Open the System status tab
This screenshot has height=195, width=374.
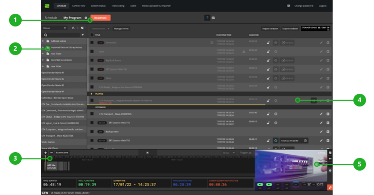tap(98, 6)
